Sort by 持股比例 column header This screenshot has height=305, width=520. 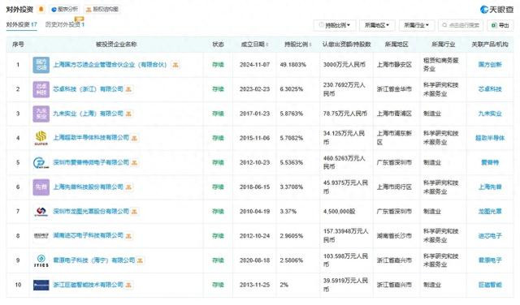(x=297, y=45)
